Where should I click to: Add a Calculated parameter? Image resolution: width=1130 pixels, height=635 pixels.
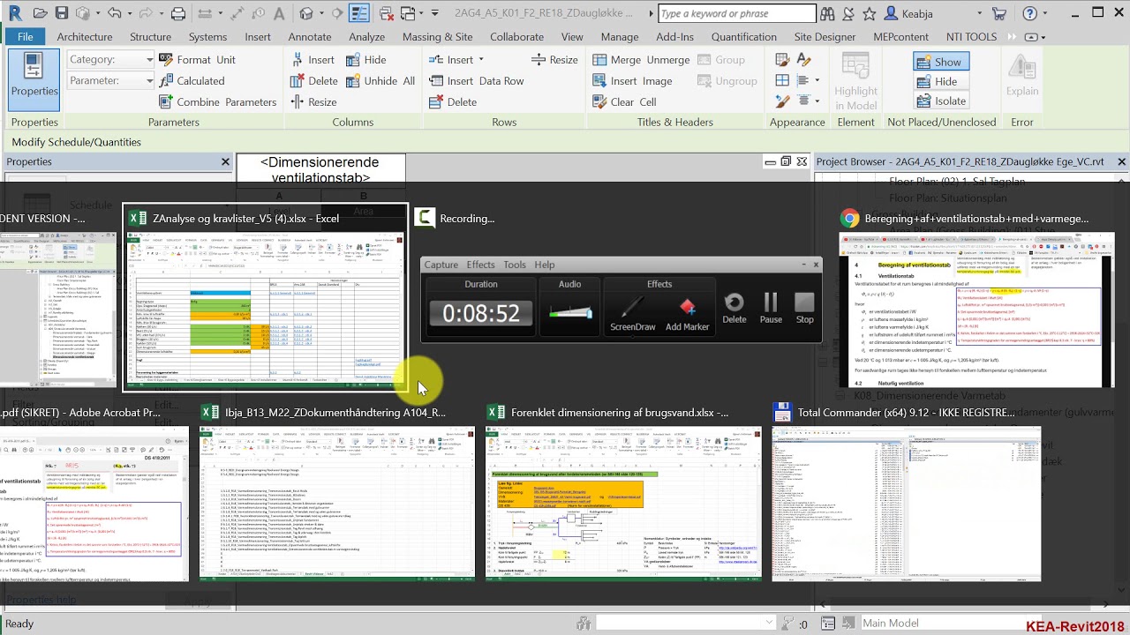click(x=192, y=80)
